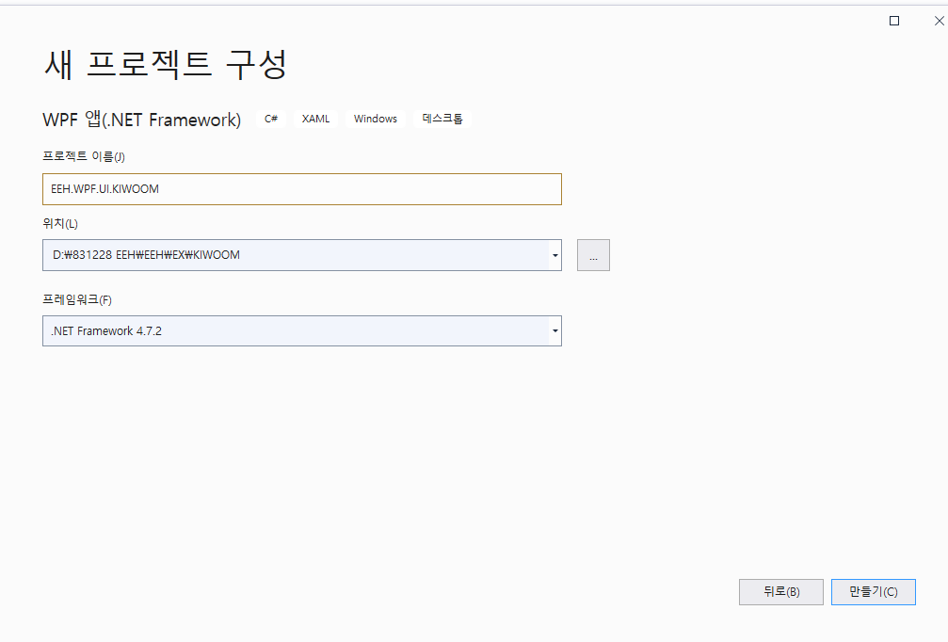Click the 위치(L) label
The image size is (948, 642).
60,224
